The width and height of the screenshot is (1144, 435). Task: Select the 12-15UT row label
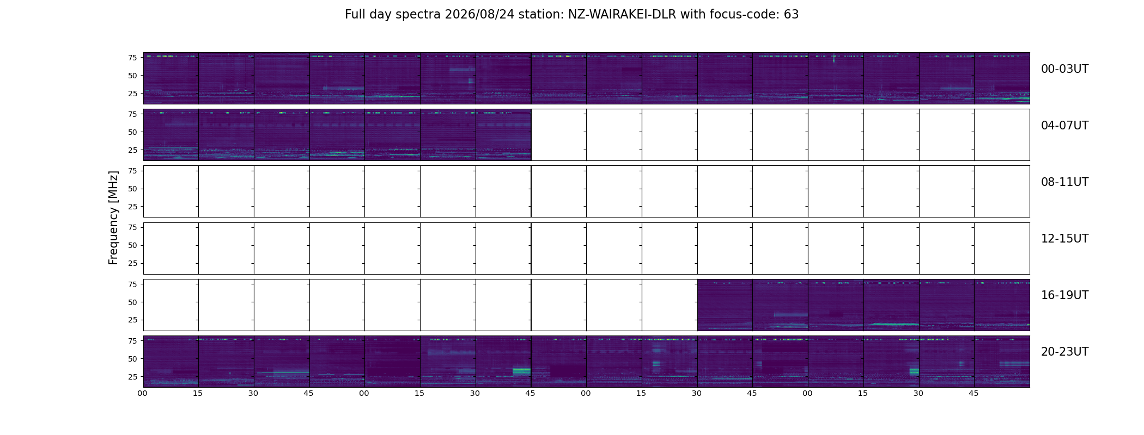[1064, 239]
